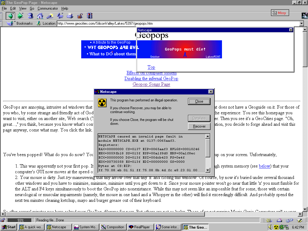The width and height of the screenshot is (308, 231).
Task: Click the status bar security padlock
Action: point(3,220)
